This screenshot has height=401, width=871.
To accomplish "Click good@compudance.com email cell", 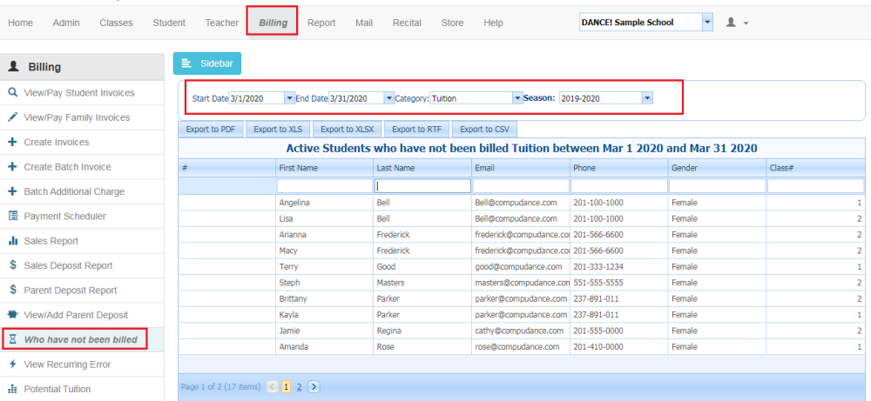I will tap(521, 267).
